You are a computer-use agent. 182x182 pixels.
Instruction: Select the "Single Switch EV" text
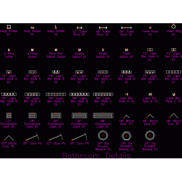pos(103,55)
